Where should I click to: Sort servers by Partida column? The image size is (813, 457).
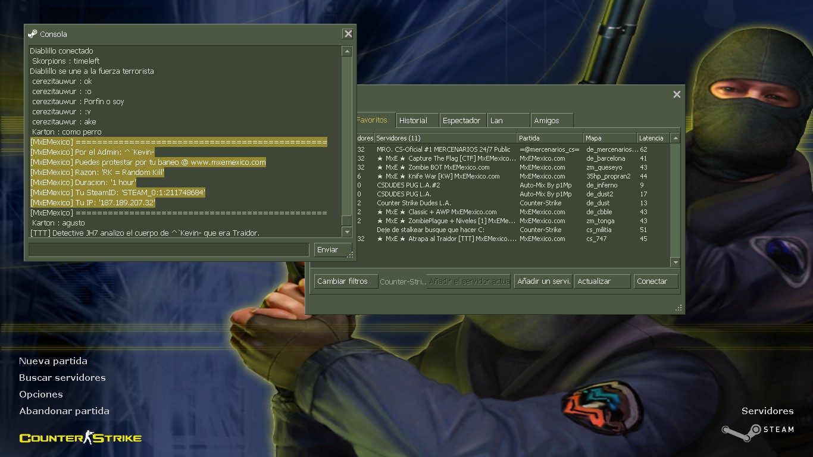pos(549,138)
